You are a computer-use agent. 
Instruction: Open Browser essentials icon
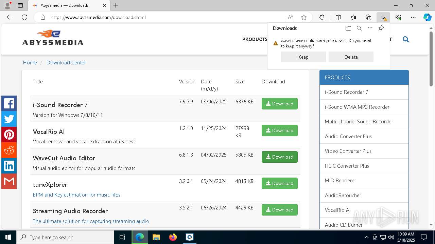coord(398,17)
